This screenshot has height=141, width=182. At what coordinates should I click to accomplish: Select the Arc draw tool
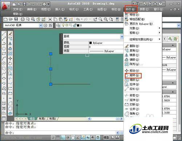point(4,58)
